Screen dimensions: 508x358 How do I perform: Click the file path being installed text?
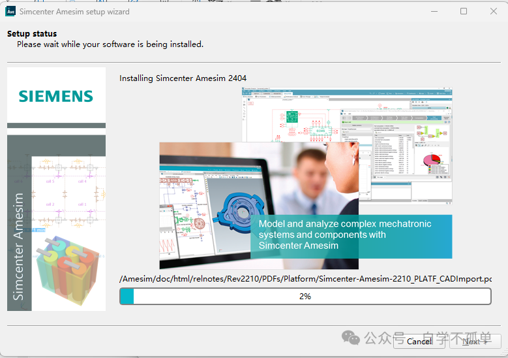tap(305, 279)
